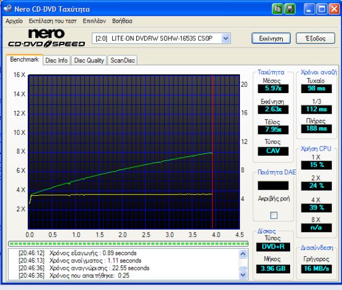This screenshot has width=342, height=290.
Task: Click the green transfer rate curve
Action: click(122, 169)
